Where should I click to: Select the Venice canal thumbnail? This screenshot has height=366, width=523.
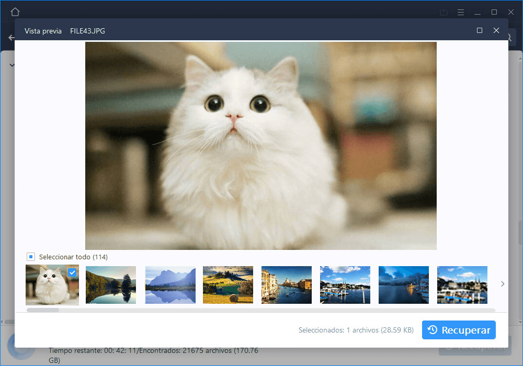[x=287, y=285]
